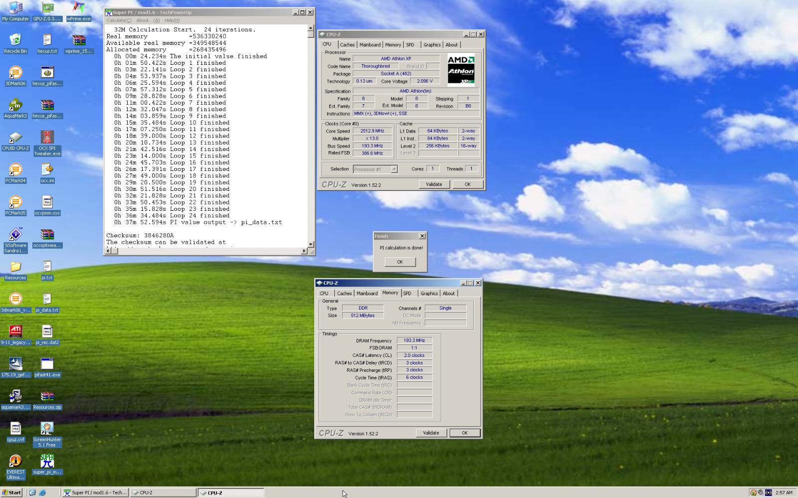The image size is (798, 498).
Task: Select pi_data.txt file icon
Action: [47, 303]
